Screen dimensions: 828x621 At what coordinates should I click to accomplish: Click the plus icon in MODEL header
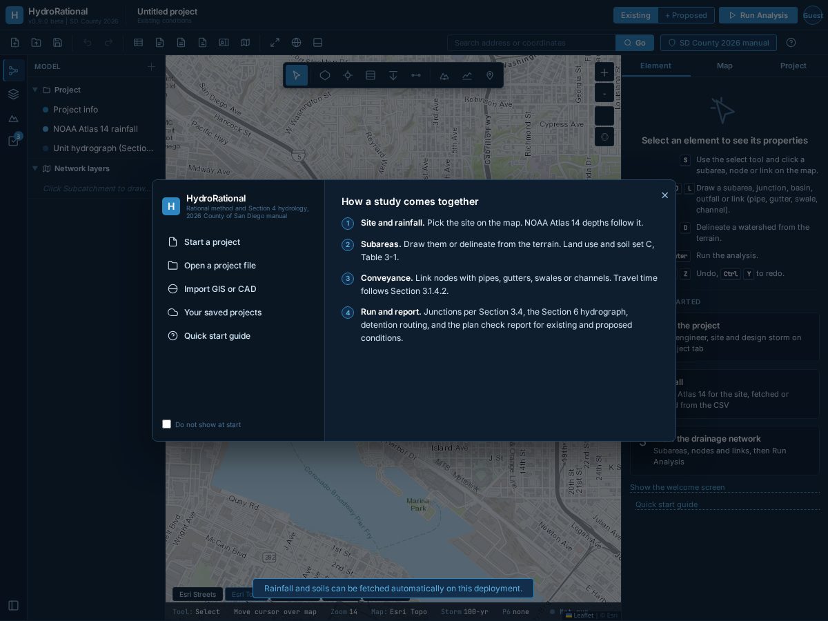coord(152,66)
